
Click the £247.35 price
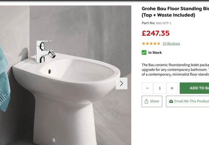click(156, 33)
